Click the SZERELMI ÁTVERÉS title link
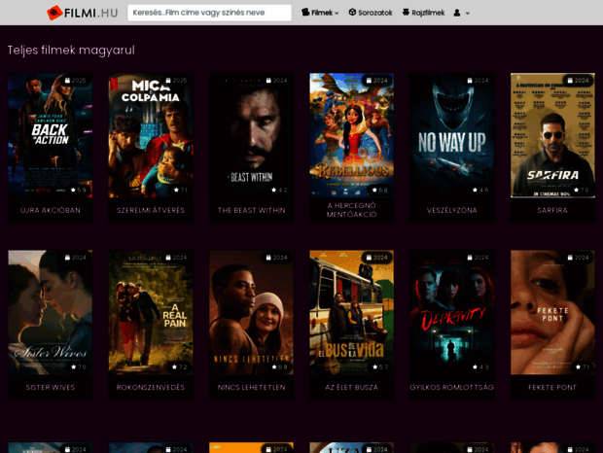Viewport: 603px width, 453px height. 151,210
